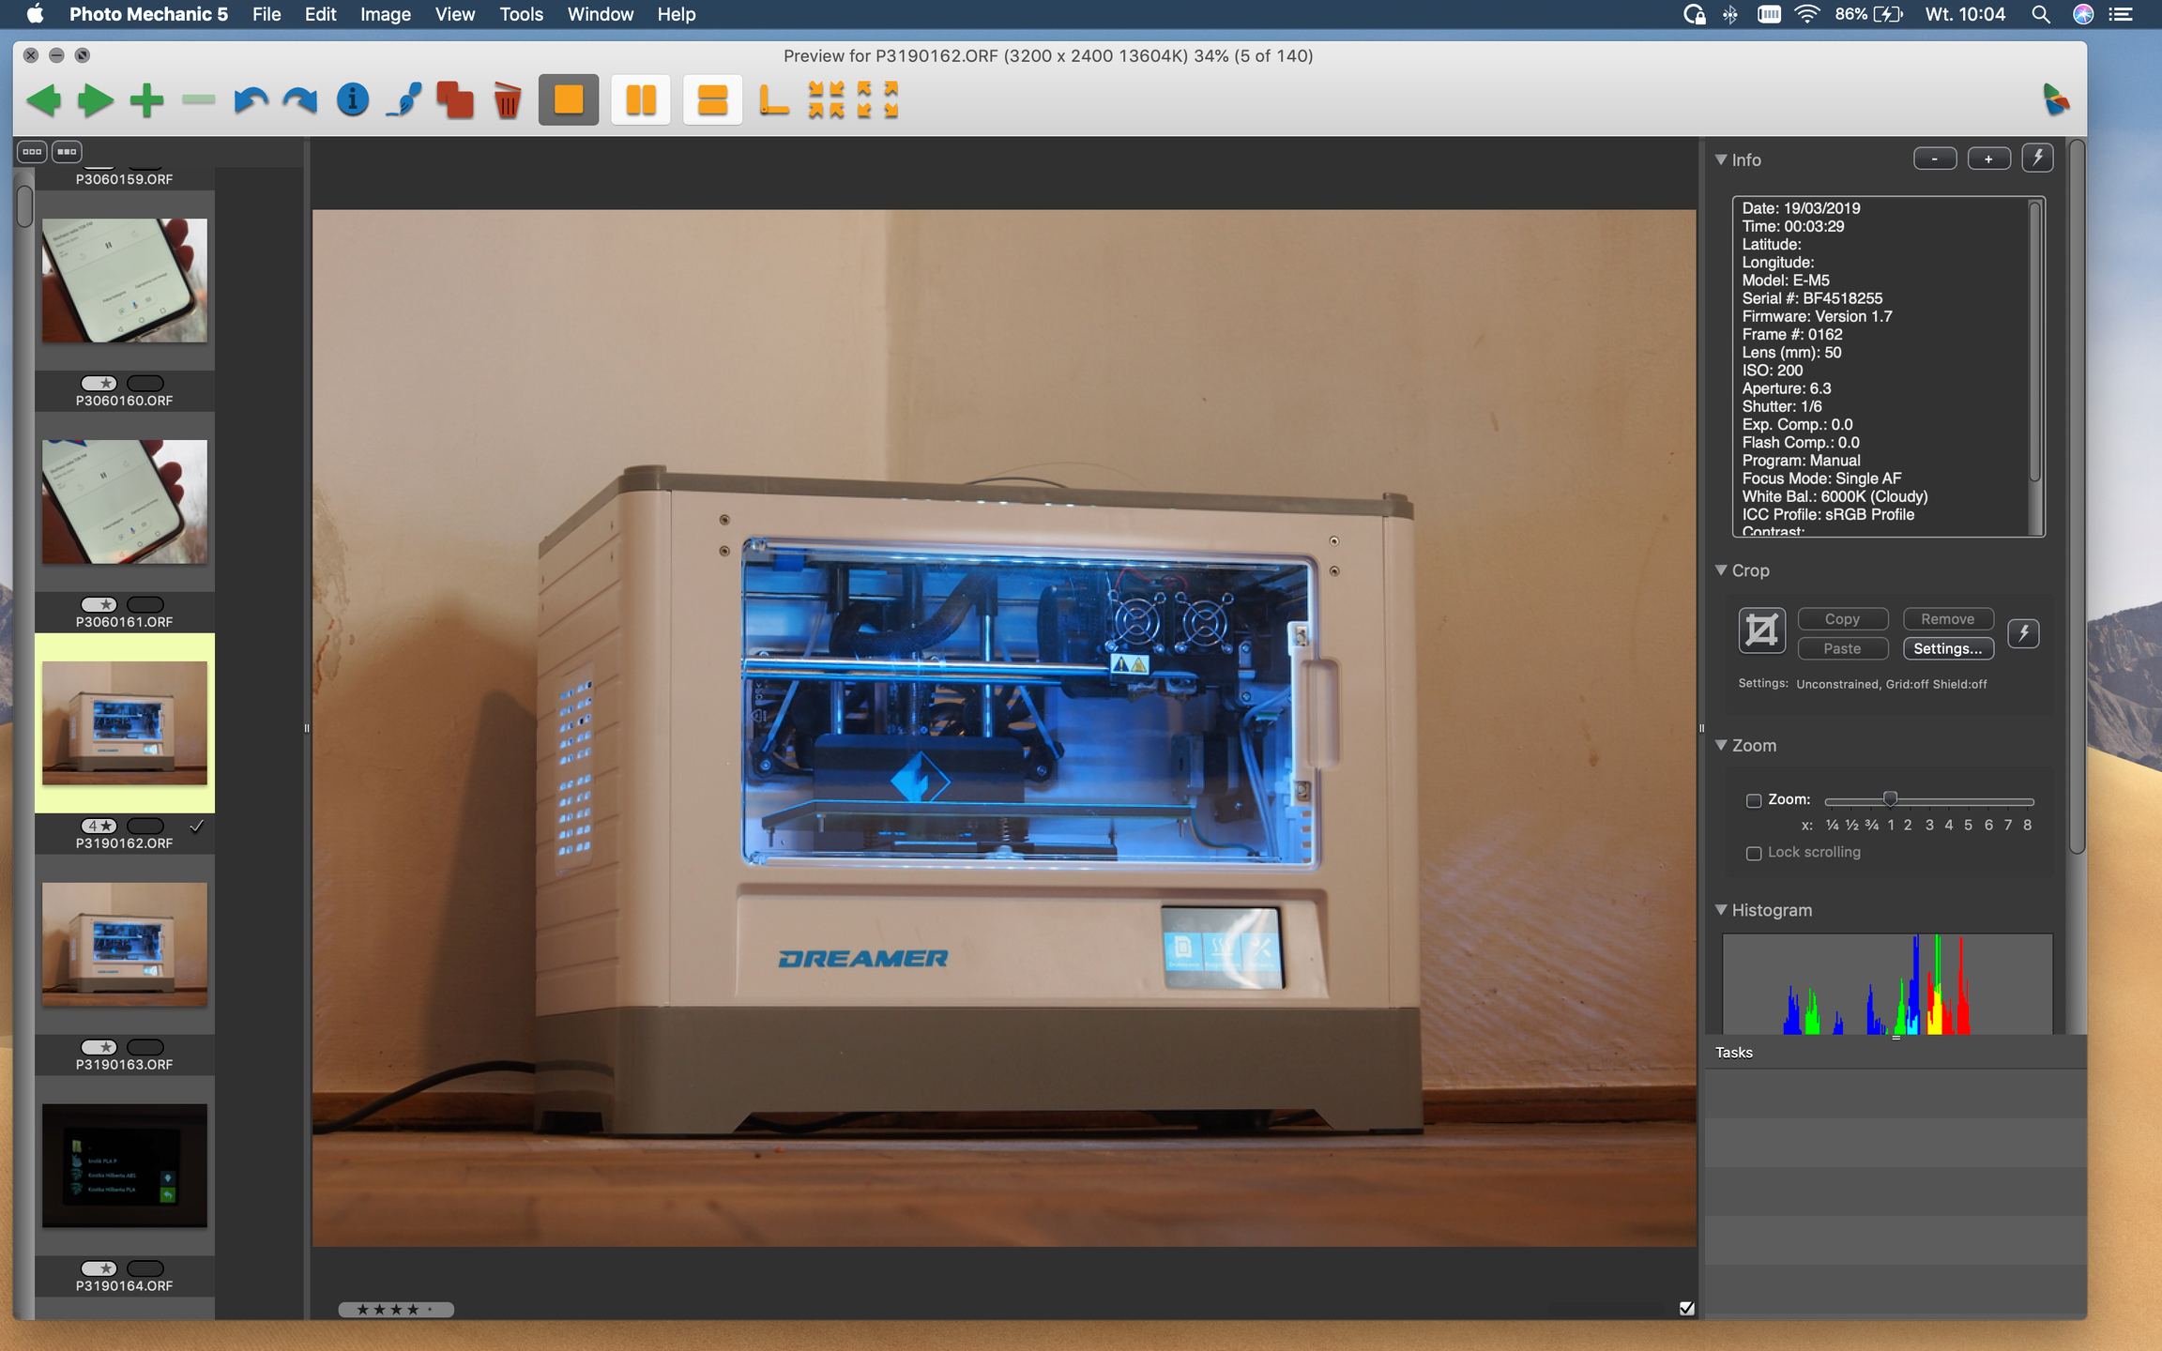Open the Tools menu
The height and width of the screenshot is (1351, 2162).
(521, 14)
